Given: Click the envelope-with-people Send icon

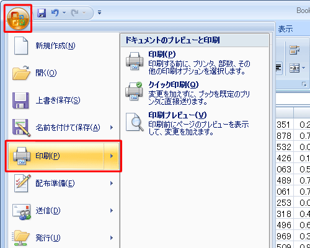Looking at the screenshot, I should [x=22, y=211].
